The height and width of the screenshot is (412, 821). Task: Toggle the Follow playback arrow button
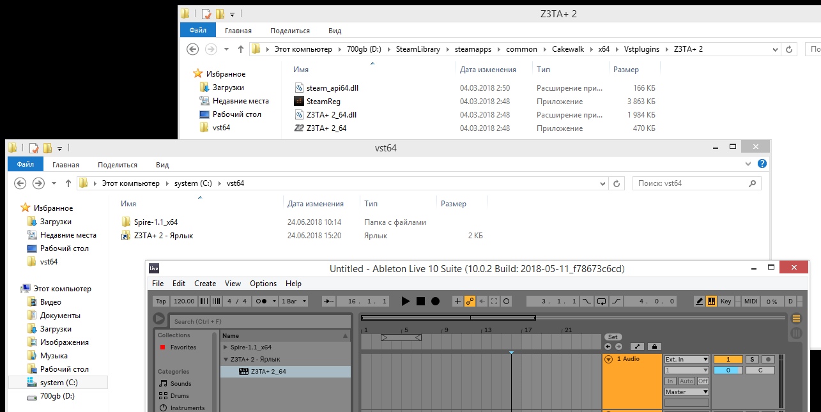[x=328, y=301]
